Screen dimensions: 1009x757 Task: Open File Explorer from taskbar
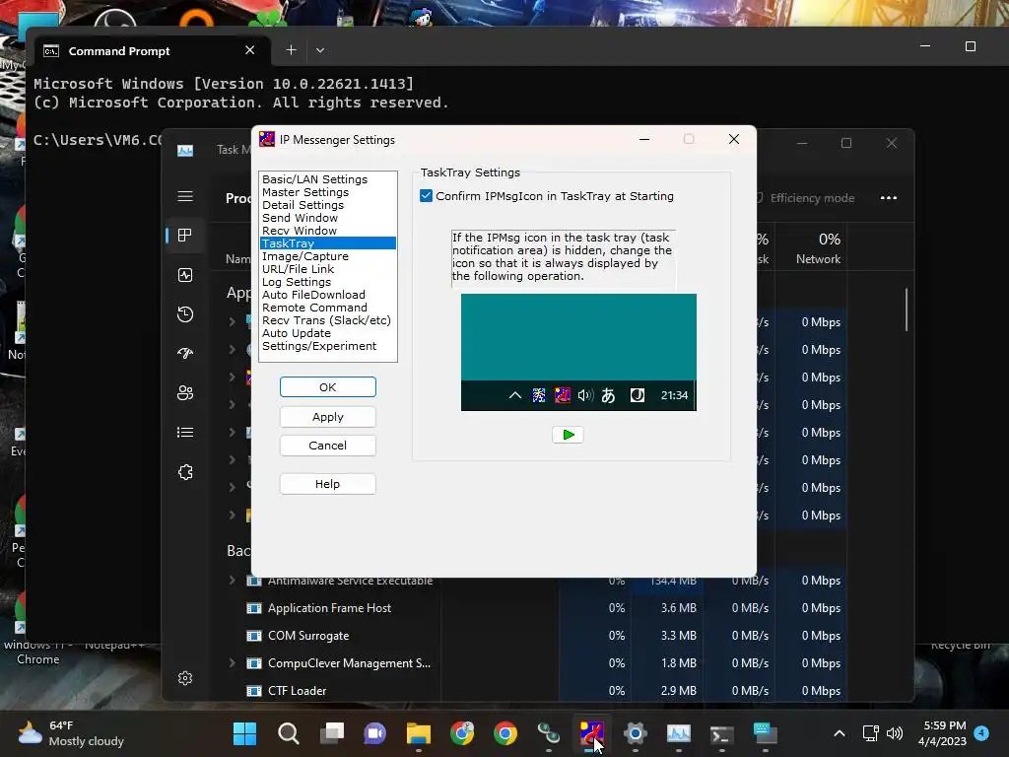coord(419,733)
